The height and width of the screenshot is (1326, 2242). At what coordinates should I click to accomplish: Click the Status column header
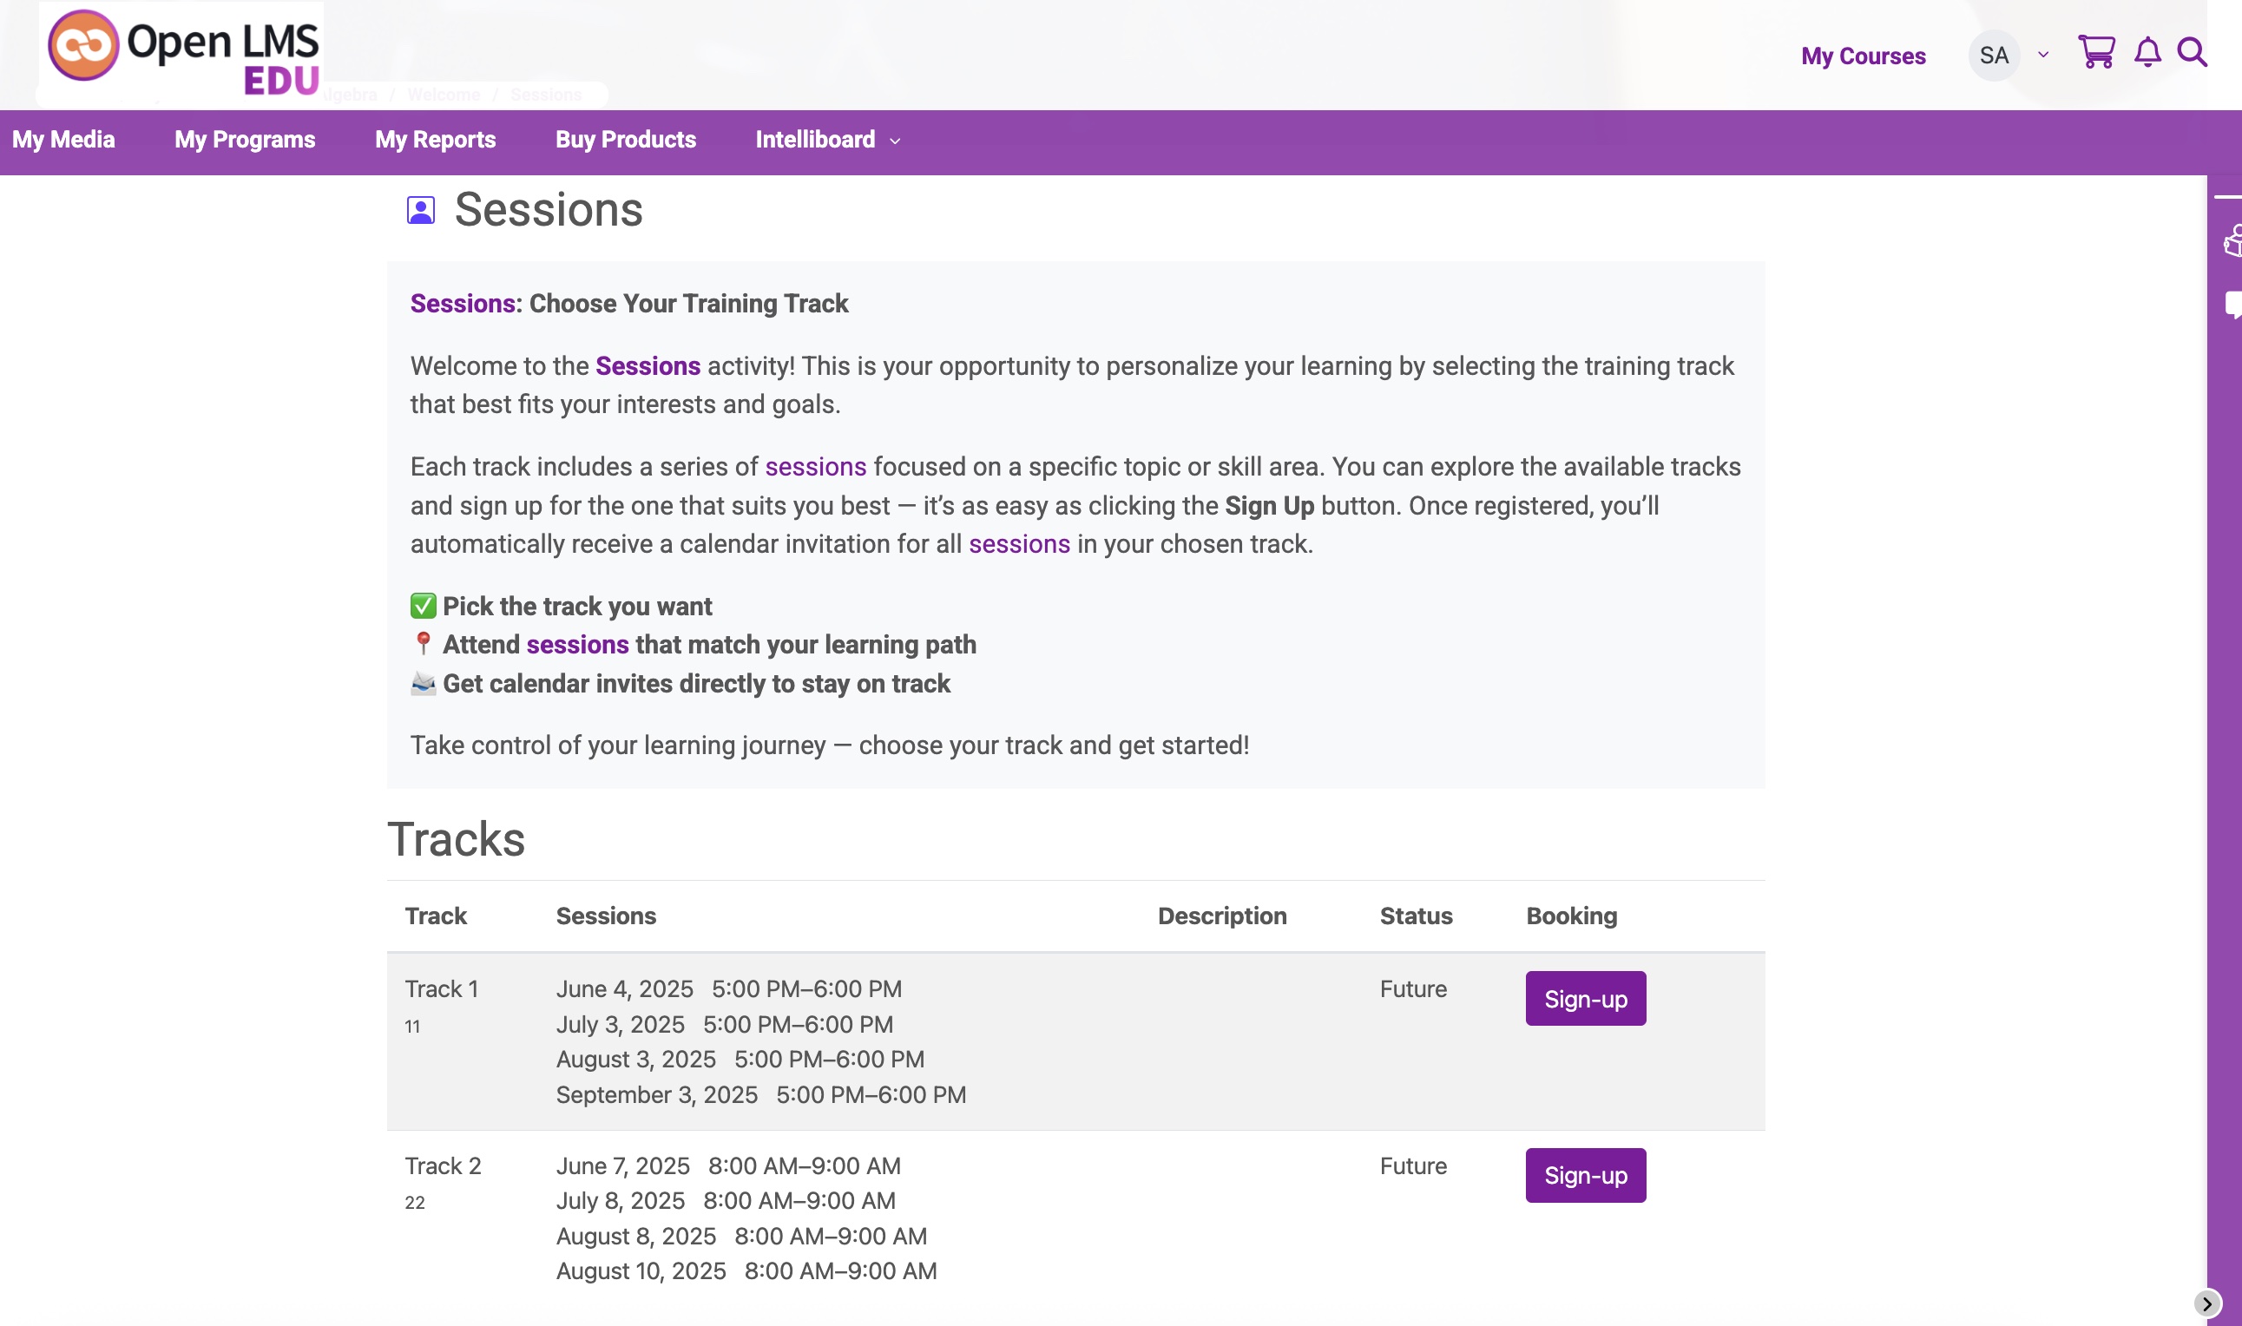tap(1416, 916)
